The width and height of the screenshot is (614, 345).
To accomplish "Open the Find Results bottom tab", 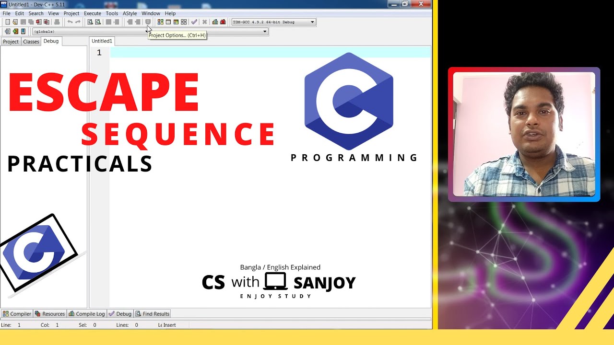I will [x=153, y=314].
